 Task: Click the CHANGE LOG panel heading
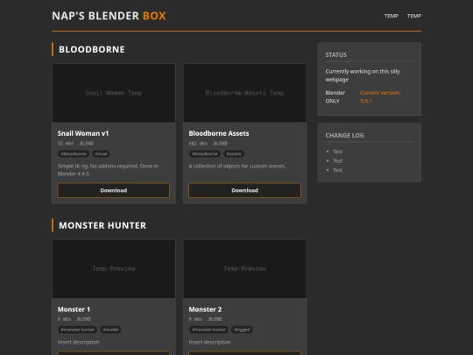(344, 136)
